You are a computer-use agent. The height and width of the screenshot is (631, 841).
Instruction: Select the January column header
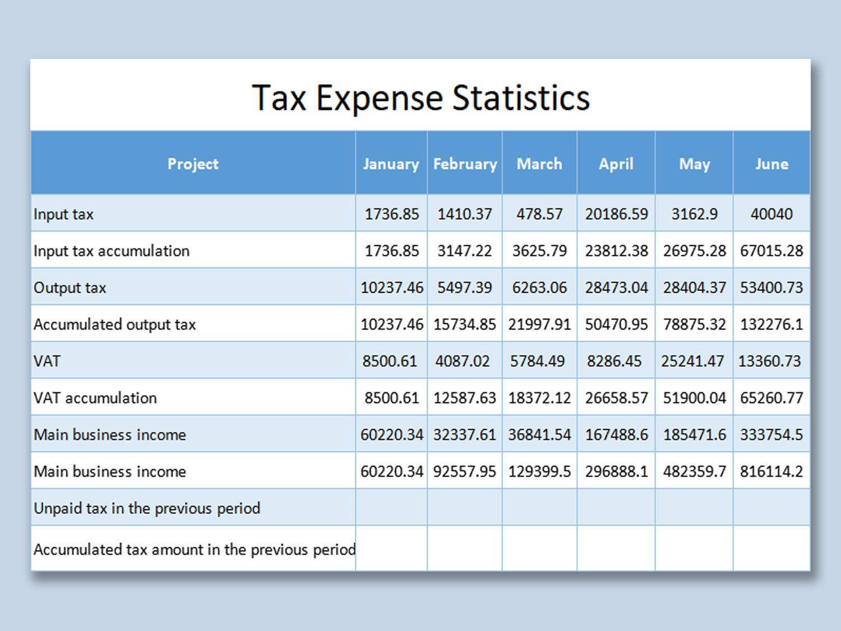point(391,164)
